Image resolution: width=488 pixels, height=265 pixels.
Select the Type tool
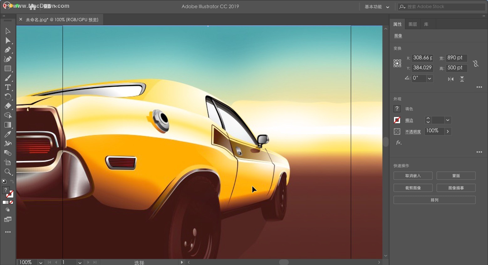click(8, 87)
